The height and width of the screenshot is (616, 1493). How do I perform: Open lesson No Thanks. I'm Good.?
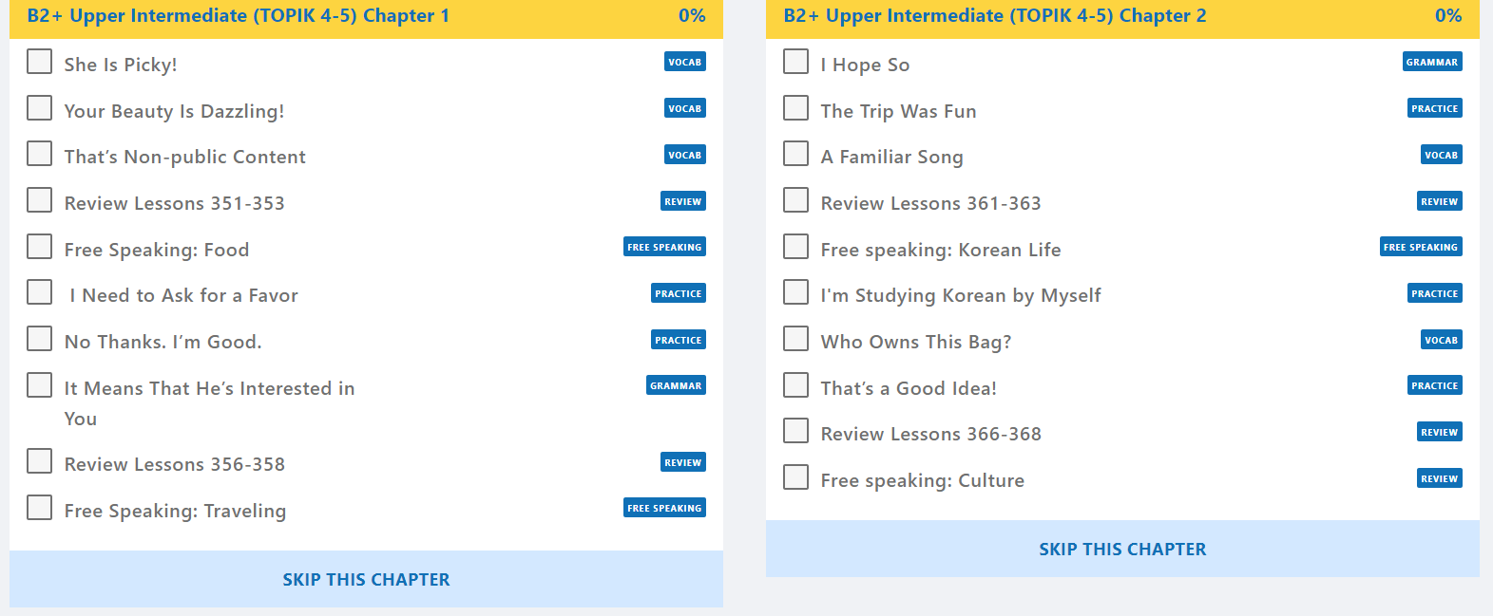click(163, 342)
